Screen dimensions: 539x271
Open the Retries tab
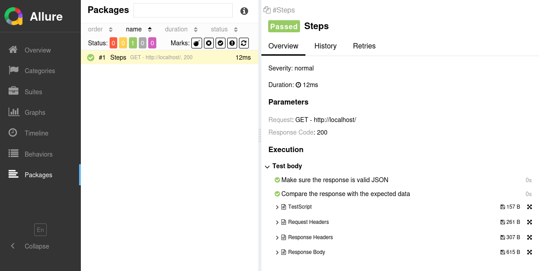364,46
